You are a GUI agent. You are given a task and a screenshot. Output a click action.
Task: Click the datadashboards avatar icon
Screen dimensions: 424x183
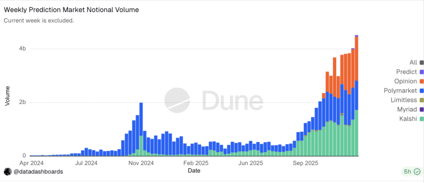pos(7,172)
